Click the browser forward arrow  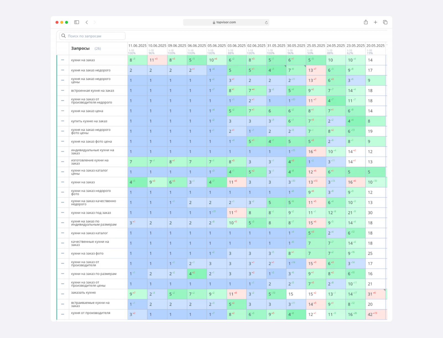click(95, 22)
